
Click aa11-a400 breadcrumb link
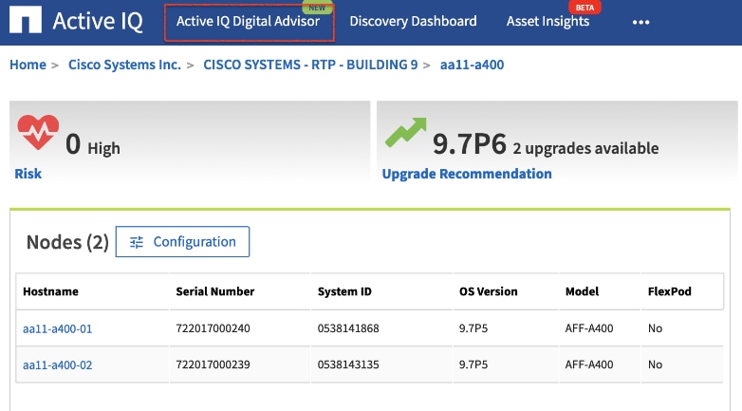[472, 65]
